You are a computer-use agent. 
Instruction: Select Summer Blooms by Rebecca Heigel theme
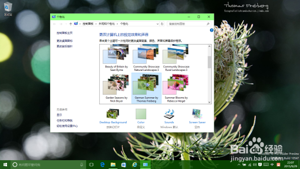tap(176, 88)
